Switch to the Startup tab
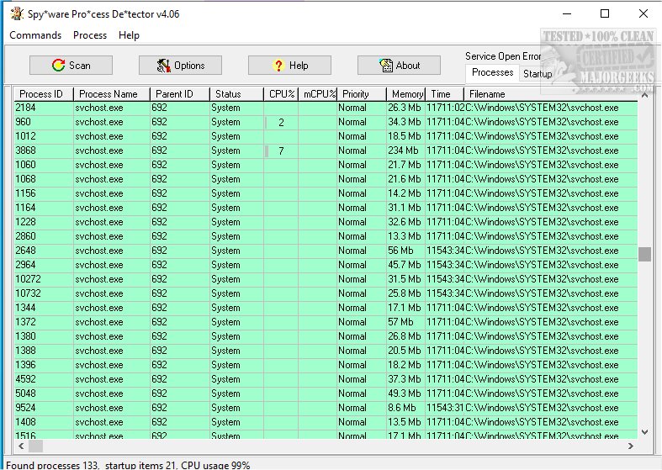Image resolution: width=662 pixels, height=470 pixels. (x=538, y=74)
